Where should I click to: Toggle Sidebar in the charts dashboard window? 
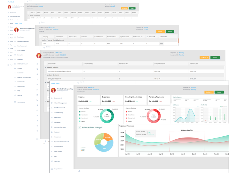(52, 169)
